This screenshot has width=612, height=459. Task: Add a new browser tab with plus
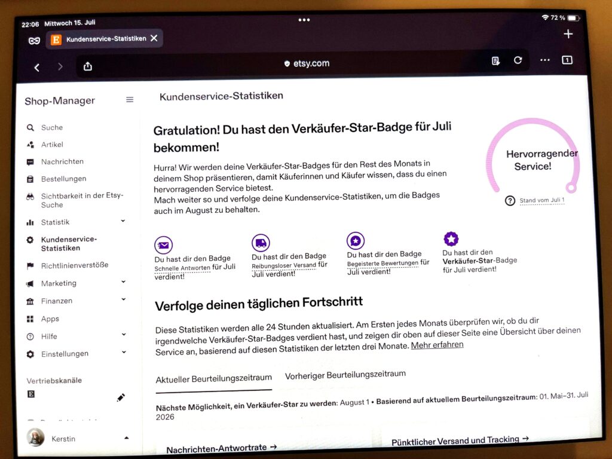pyautogui.click(x=568, y=34)
